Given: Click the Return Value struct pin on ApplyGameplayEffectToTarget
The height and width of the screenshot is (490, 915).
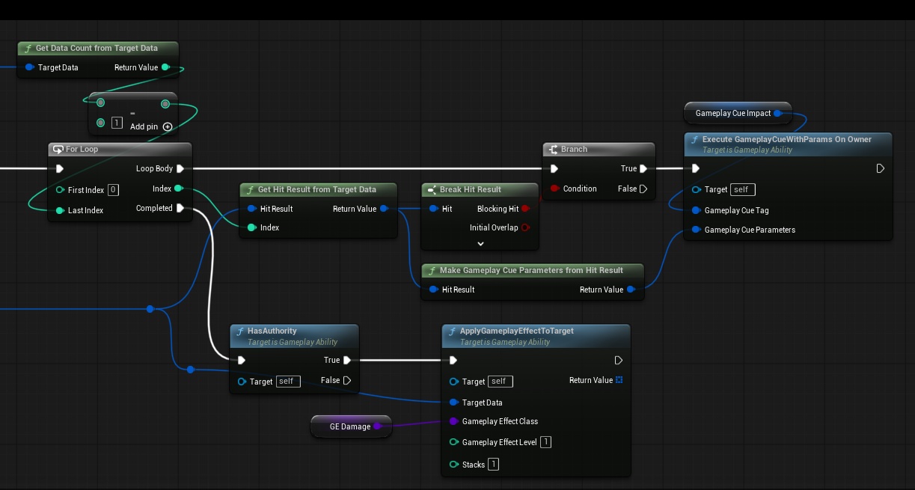Looking at the screenshot, I should (x=619, y=380).
